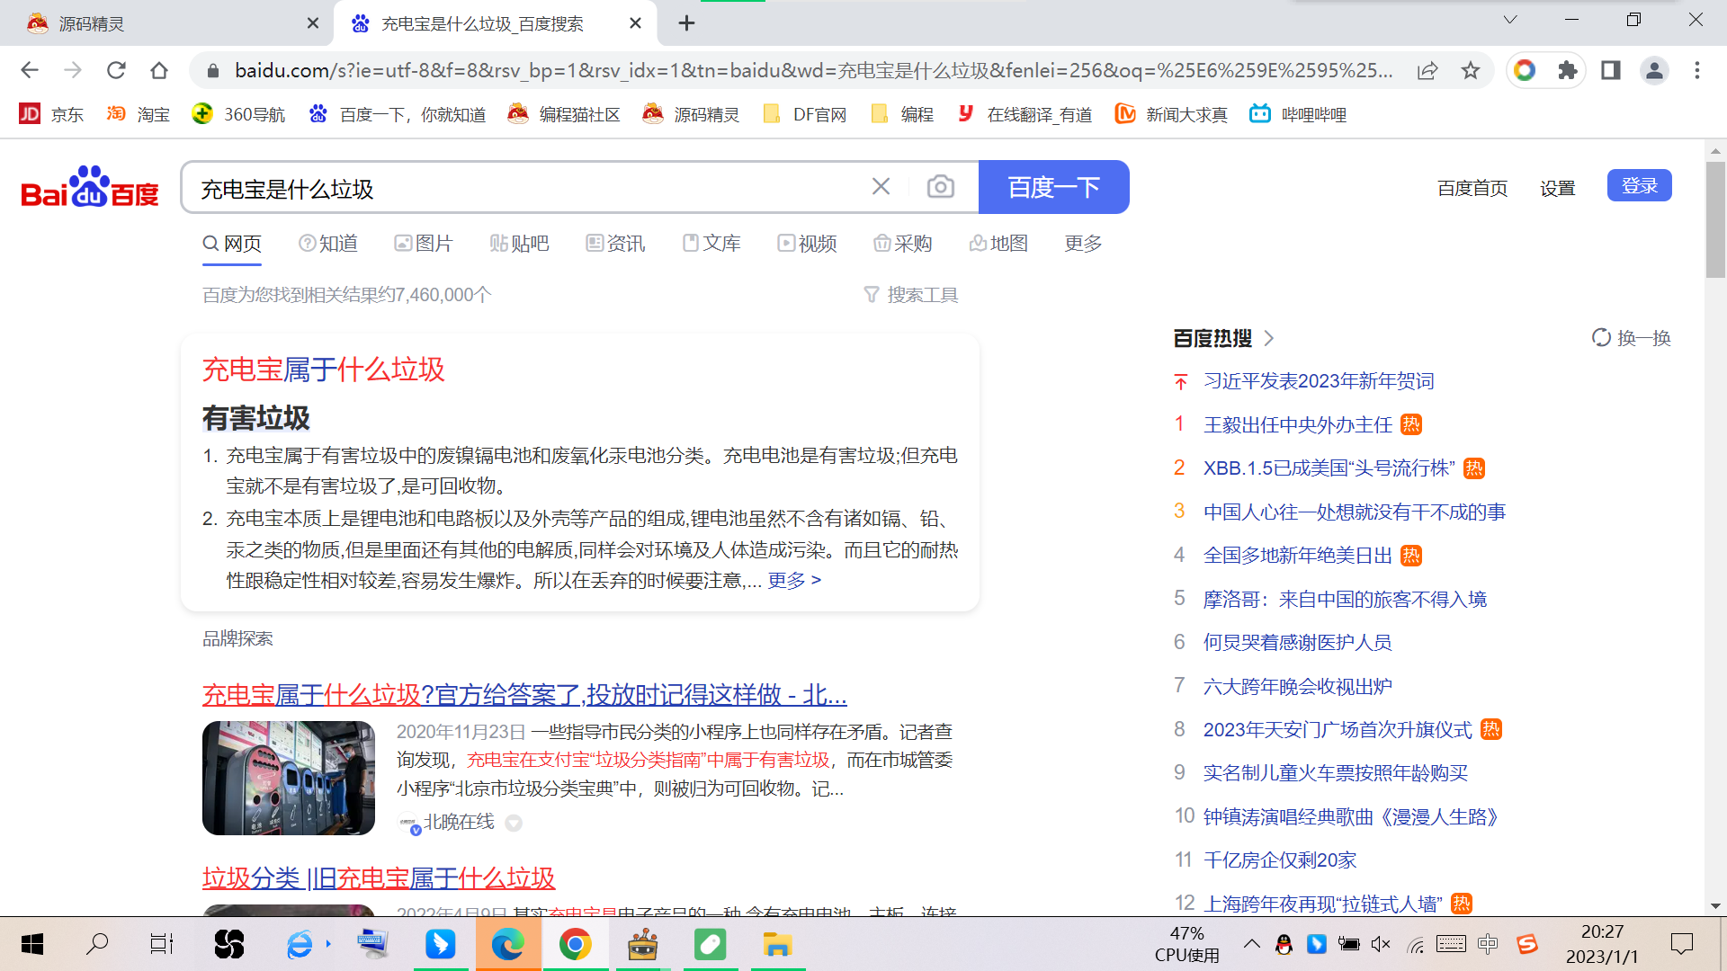
Task: Open Task View on the taskbar
Action: pos(162,944)
